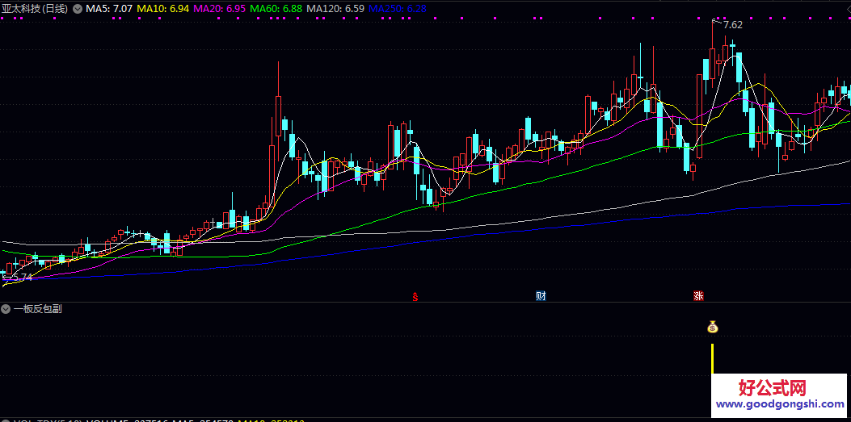
Task: Click the 亚太科技(日线) stock title
Action: point(35,9)
